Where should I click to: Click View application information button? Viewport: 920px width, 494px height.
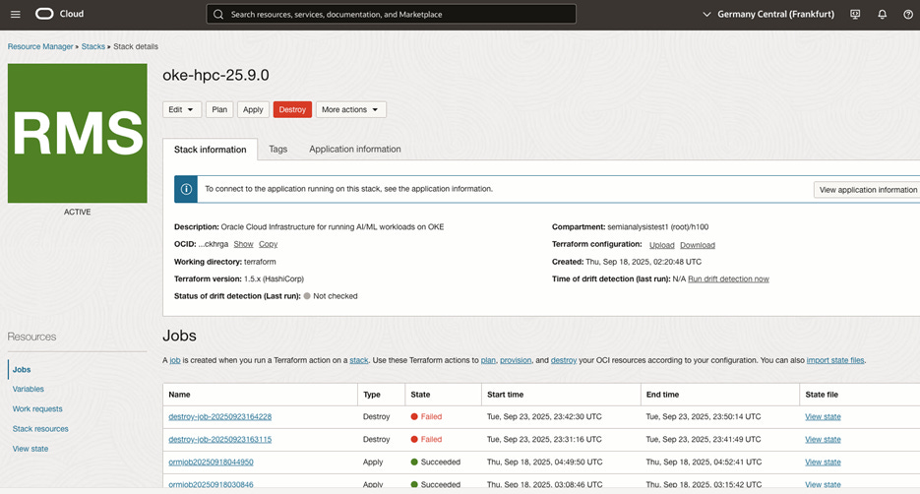coord(867,190)
